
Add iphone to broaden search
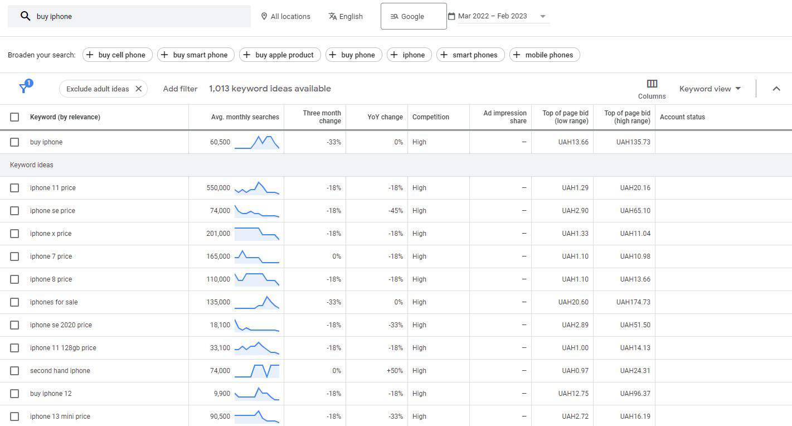410,55
